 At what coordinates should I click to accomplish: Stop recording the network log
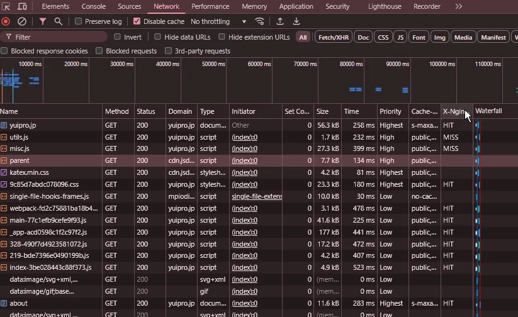[6, 21]
